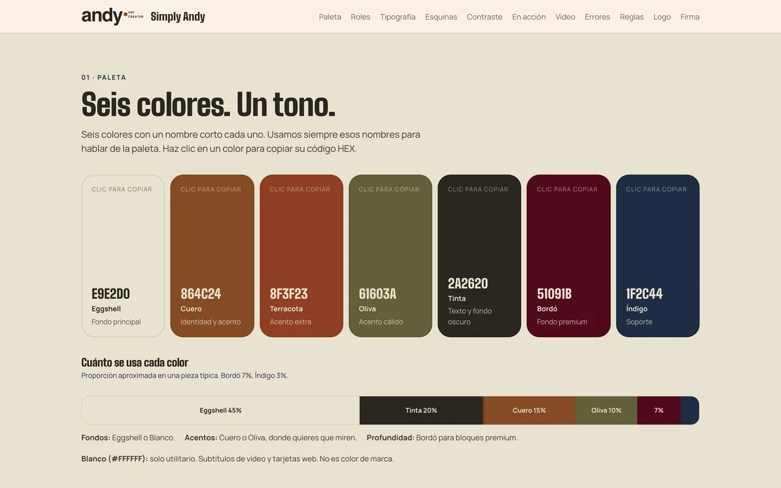Click the "01 · PALETA" section label
Image resolution: width=781 pixels, height=488 pixels.
104,77
